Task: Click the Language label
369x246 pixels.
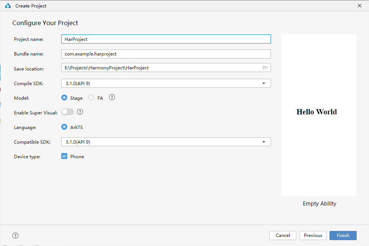Action: tap(25, 127)
